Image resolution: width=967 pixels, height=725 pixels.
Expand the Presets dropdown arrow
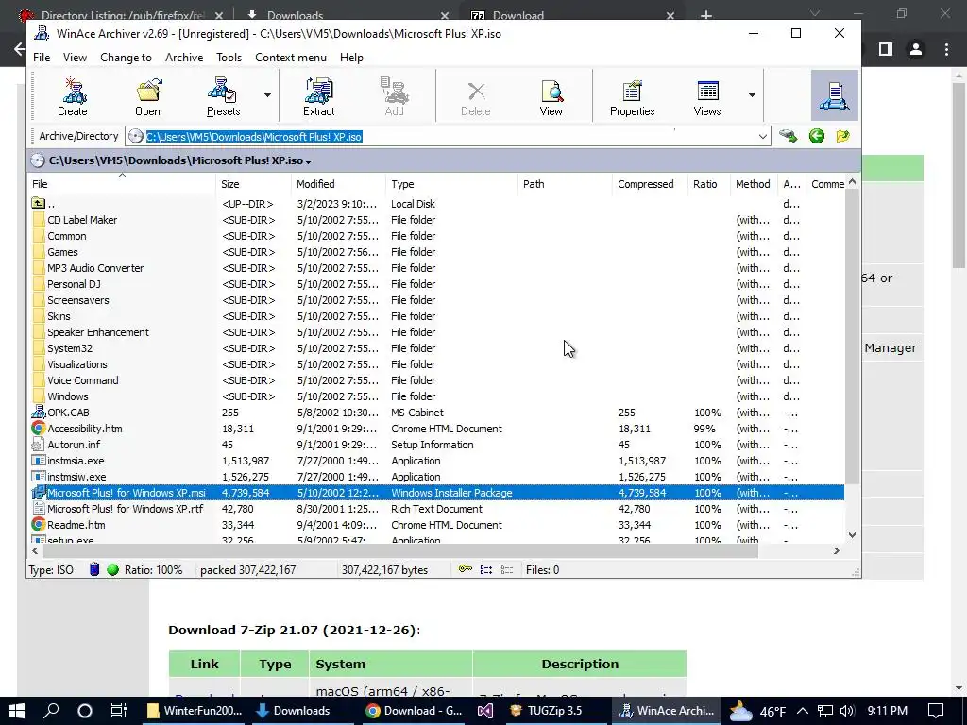267,95
